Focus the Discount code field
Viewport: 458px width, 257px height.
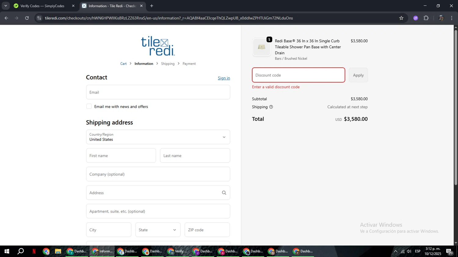pos(298,75)
